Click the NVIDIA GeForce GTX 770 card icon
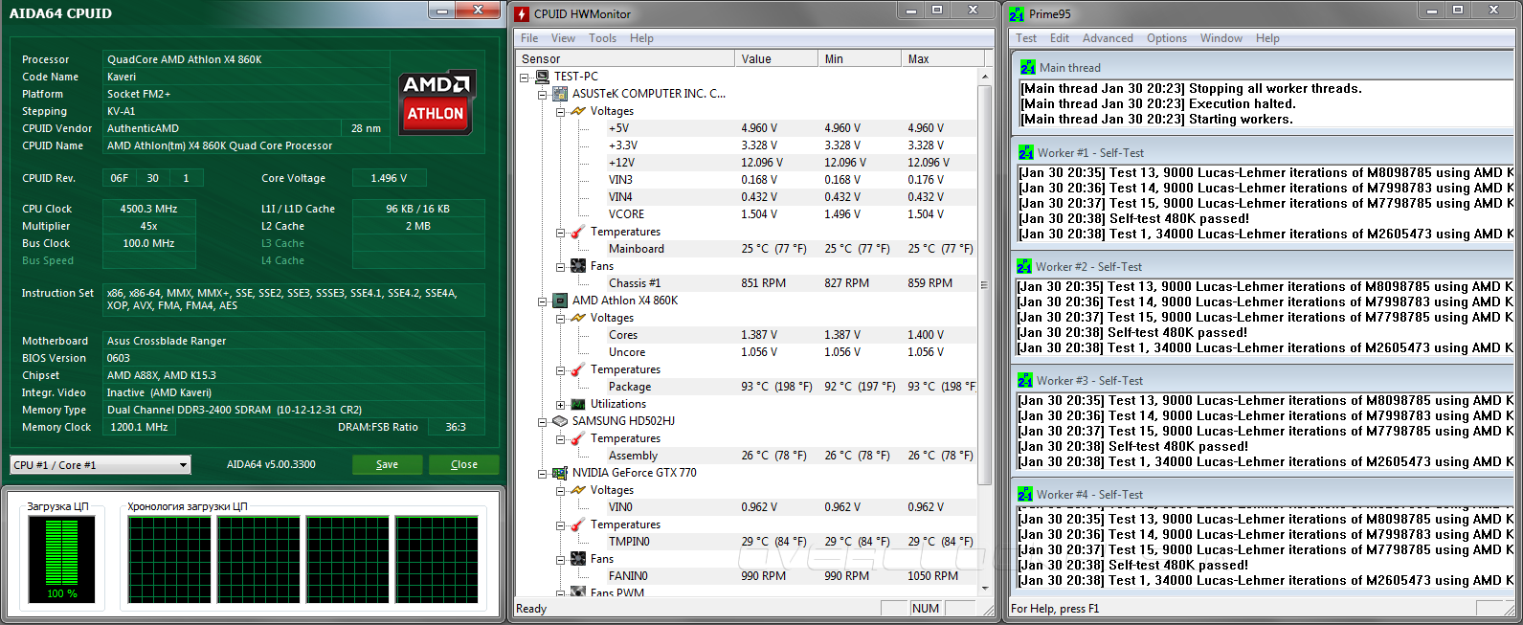Image resolution: width=1523 pixels, height=625 pixels. click(x=560, y=473)
